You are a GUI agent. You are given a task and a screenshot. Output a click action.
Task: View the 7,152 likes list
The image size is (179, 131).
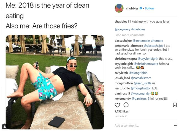click(121, 111)
